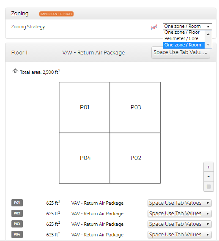Click the Important Update badge
The height and width of the screenshot is (241, 219).
click(x=56, y=14)
